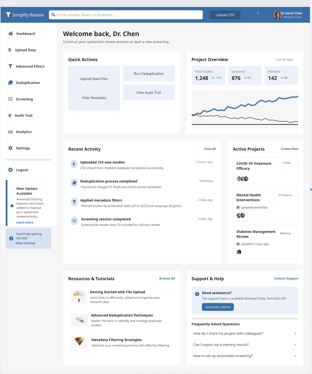Click calendar icon beside Updated yesterday

pyautogui.click(x=238, y=207)
